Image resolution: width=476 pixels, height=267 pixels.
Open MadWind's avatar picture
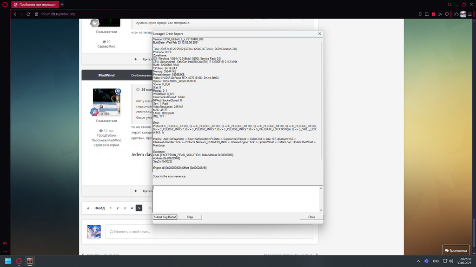point(106,102)
